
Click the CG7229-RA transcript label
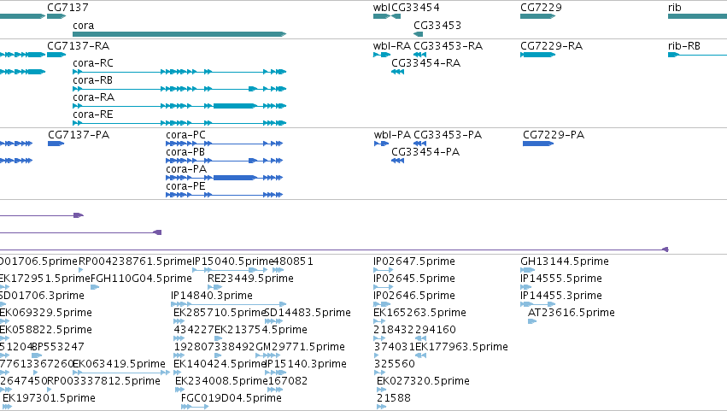551,46
